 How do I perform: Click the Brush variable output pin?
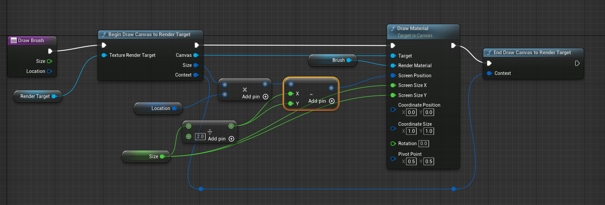click(349, 60)
